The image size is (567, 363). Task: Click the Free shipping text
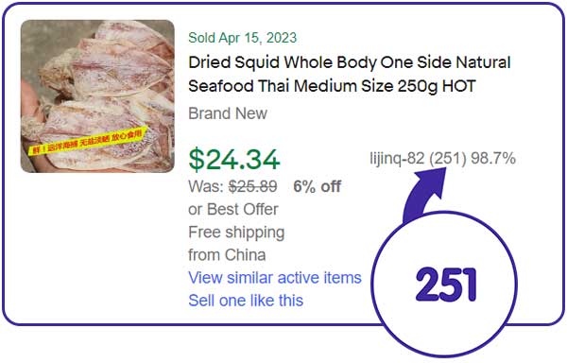236,233
